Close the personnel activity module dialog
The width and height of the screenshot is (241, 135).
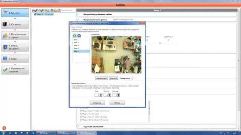142,23
